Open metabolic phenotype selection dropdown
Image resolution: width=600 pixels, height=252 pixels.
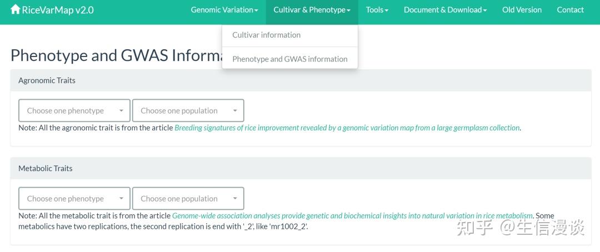(74, 199)
